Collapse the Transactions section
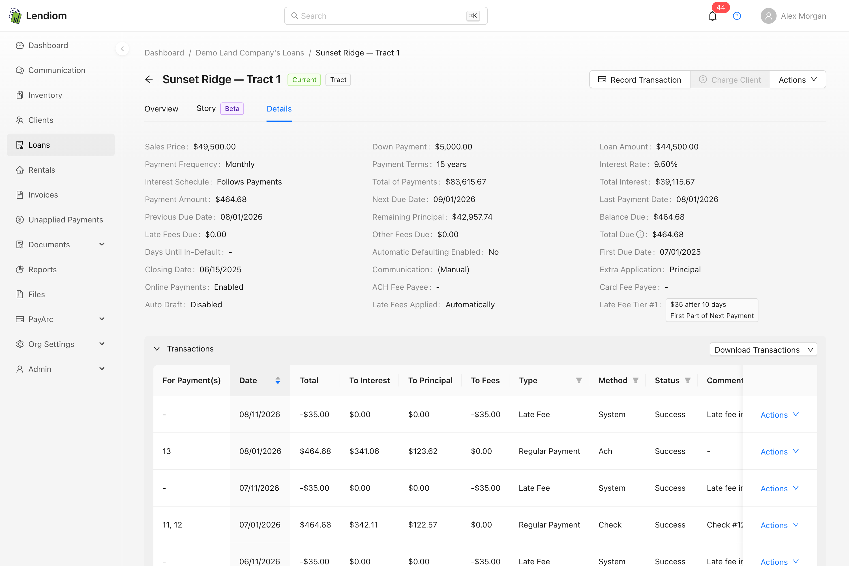The image size is (849, 566). tap(157, 349)
